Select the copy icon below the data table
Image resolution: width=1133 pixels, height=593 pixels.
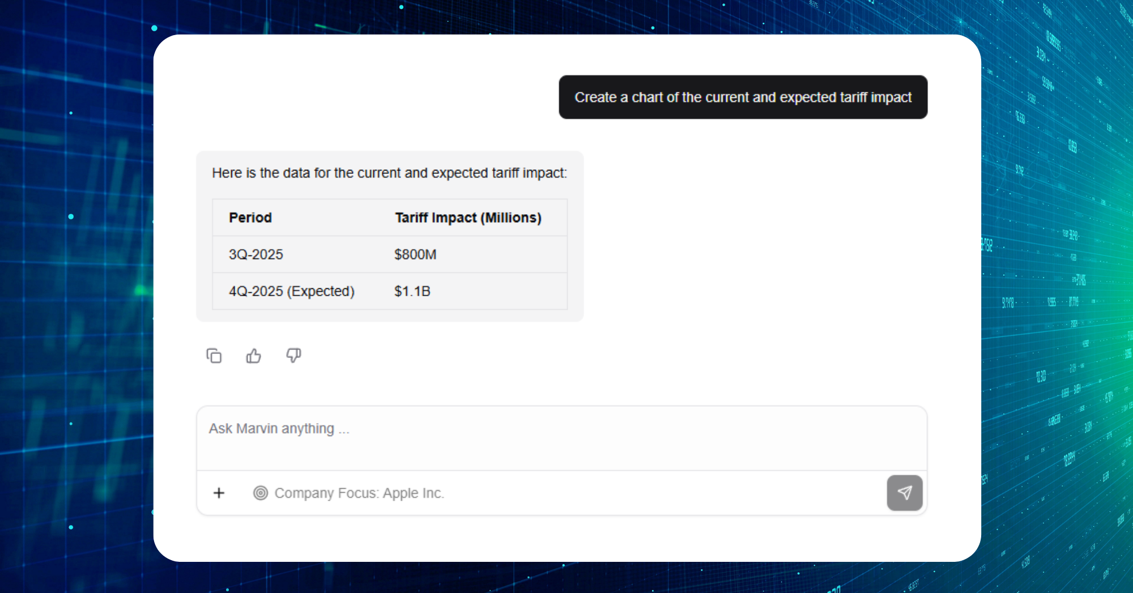coord(214,355)
